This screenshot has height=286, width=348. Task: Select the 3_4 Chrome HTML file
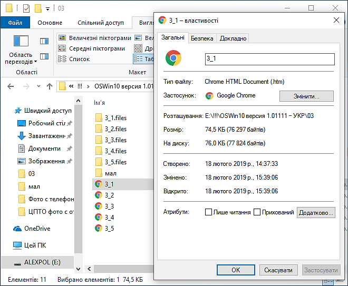tap(104, 218)
